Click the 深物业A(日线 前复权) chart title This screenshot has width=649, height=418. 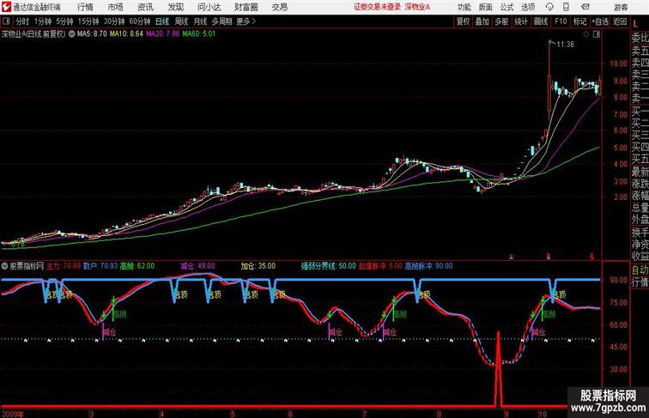[x=33, y=34]
